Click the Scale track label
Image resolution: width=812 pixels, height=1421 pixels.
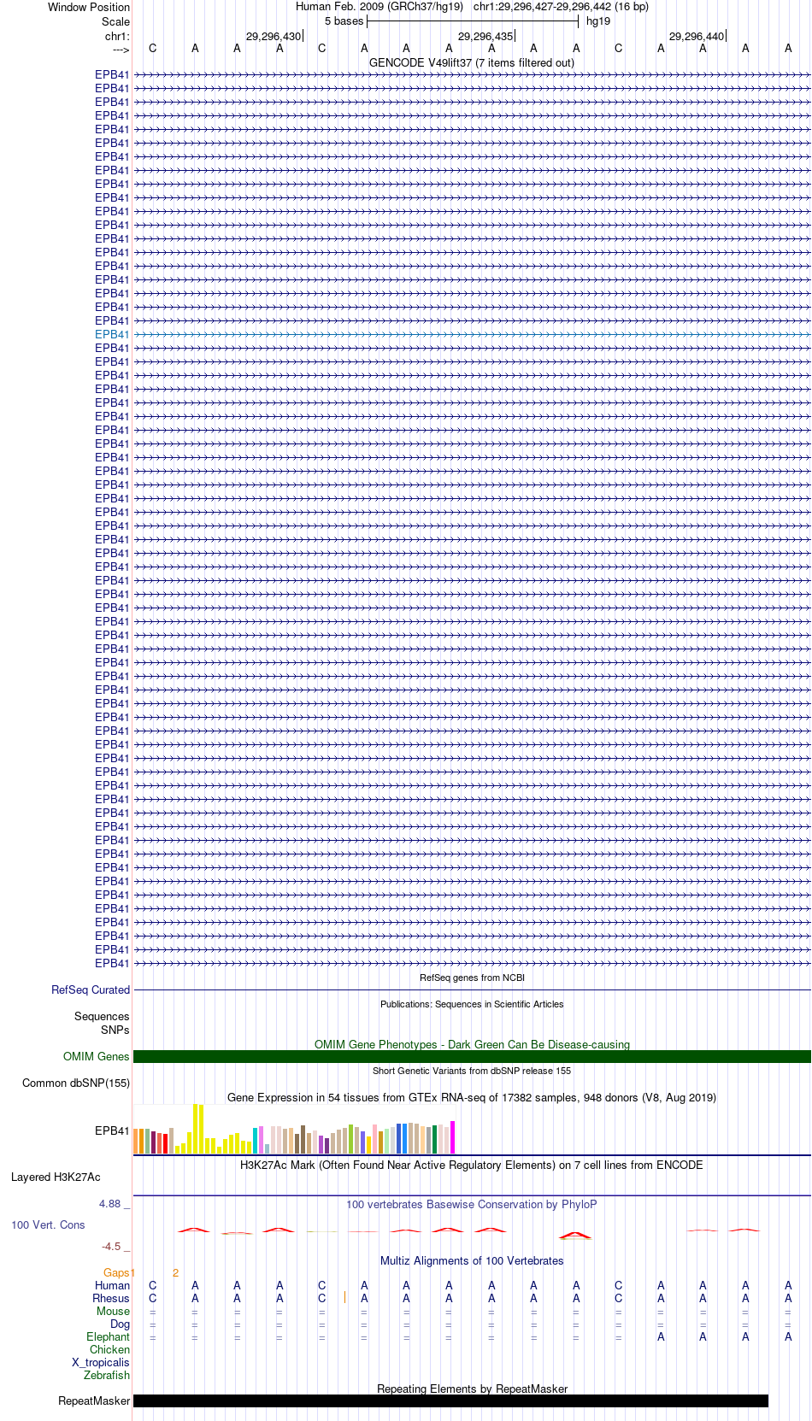[x=115, y=21]
